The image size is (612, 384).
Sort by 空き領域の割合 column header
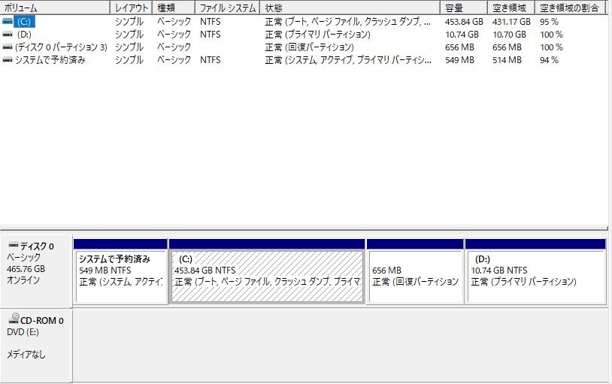pyautogui.click(x=571, y=8)
